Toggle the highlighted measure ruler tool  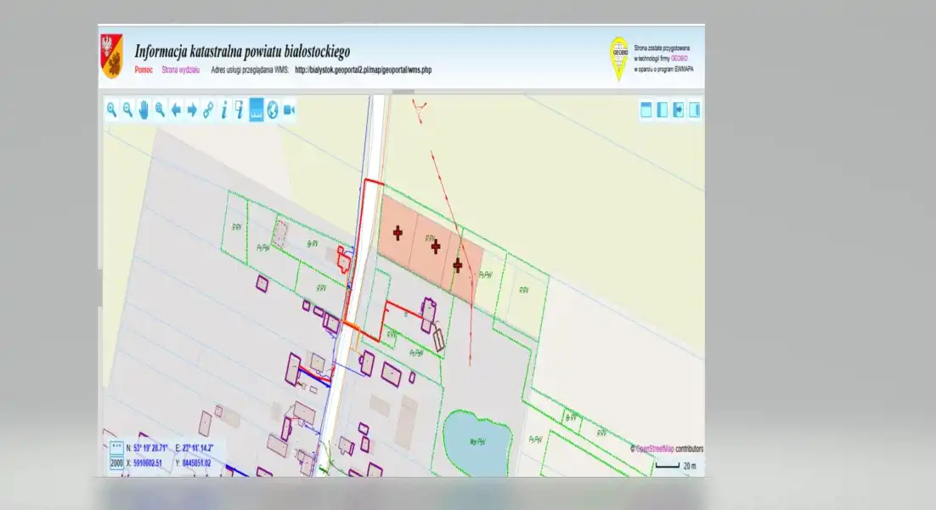tap(257, 110)
